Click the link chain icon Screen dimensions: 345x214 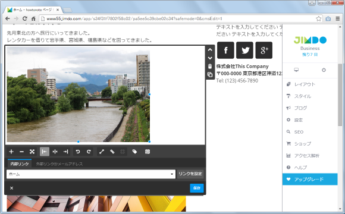(x=112, y=152)
